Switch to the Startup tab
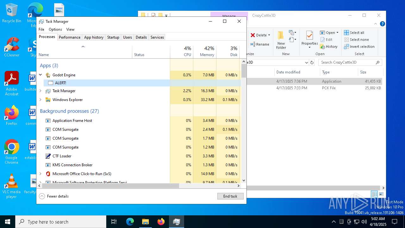 [x=113, y=37]
